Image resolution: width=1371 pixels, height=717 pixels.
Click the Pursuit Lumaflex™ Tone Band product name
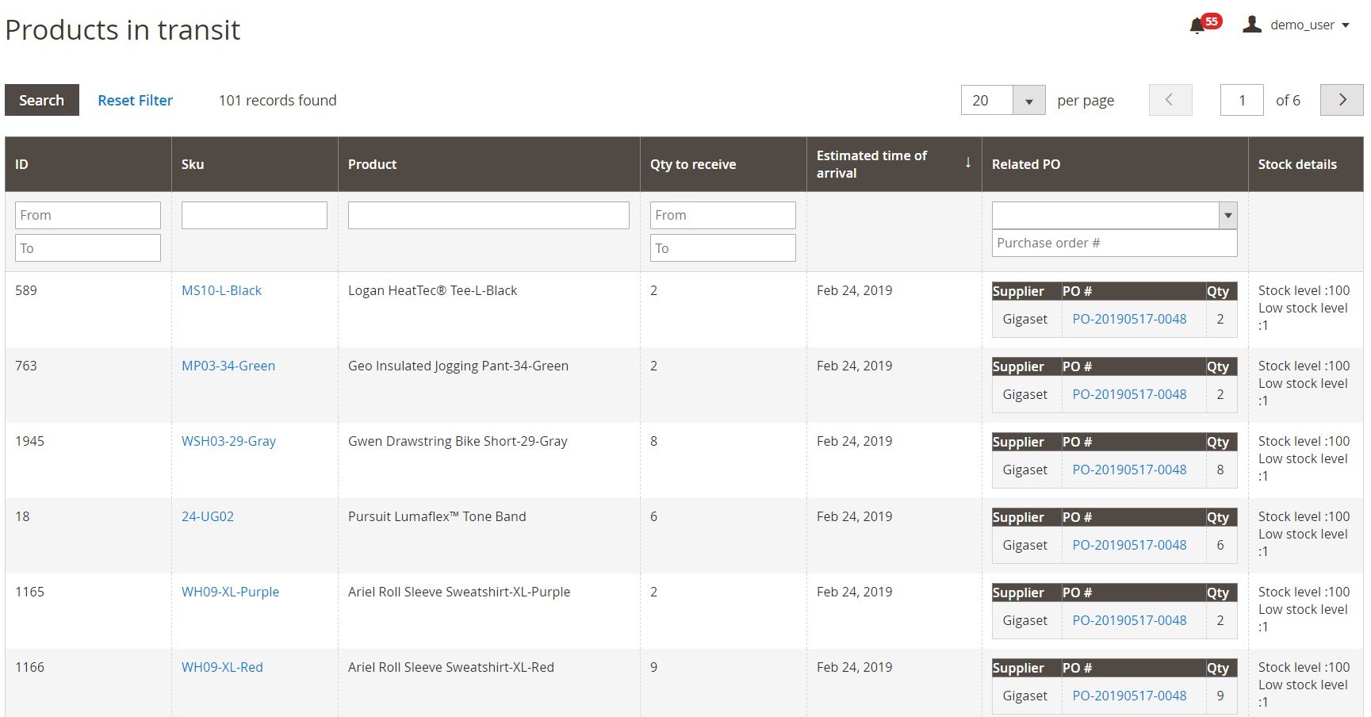point(437,516)
